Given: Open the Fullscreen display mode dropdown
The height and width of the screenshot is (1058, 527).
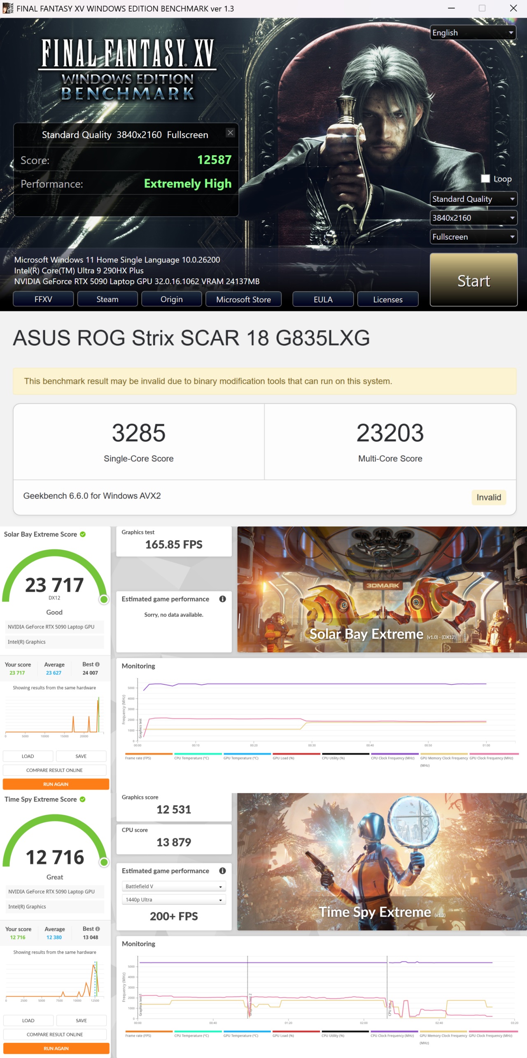Looking at the screenshot, I should coord(473,237).
